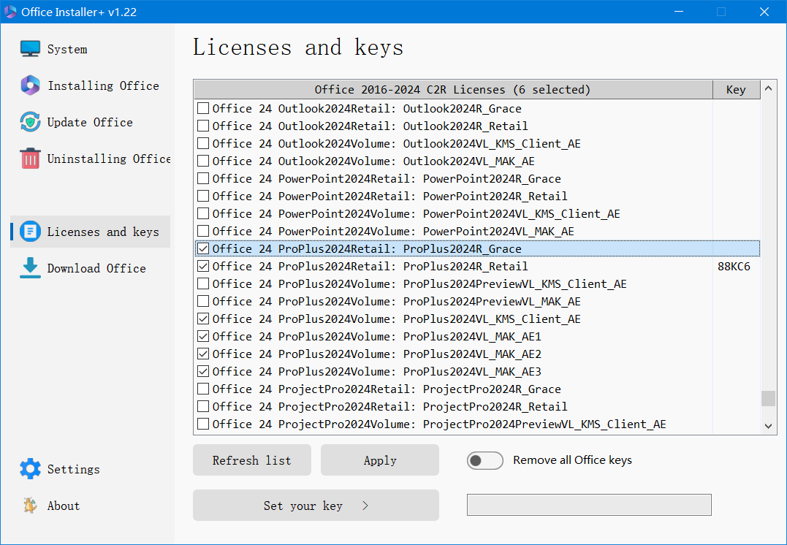
Task: Click the Download Office arrow icon
Action: (x=30, y=268)
